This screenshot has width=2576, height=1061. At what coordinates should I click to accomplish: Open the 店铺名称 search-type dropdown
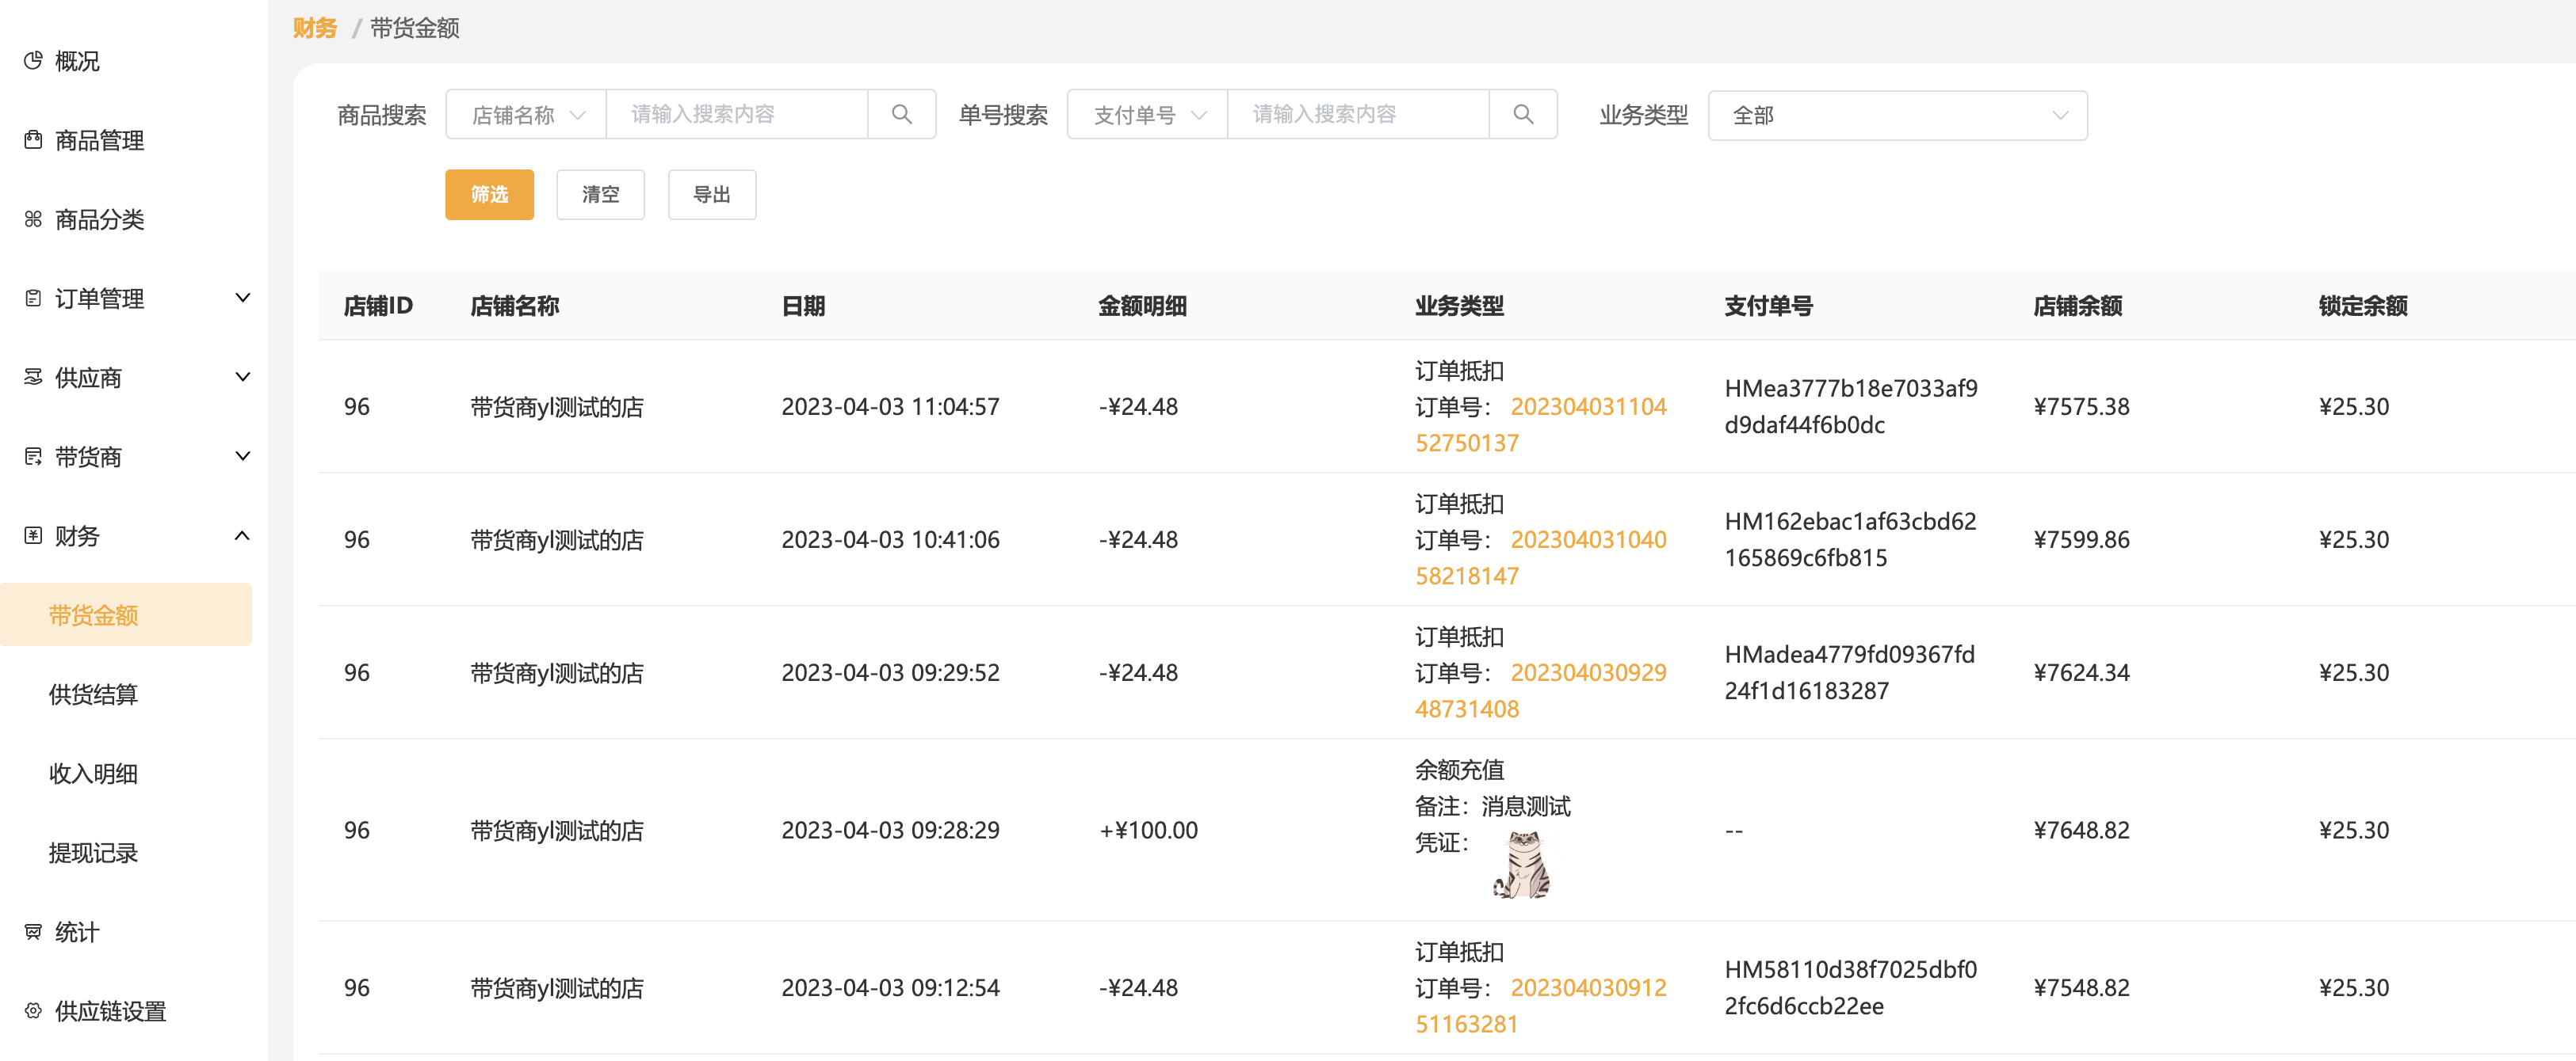pyautogui.click(x=527, y=115)
